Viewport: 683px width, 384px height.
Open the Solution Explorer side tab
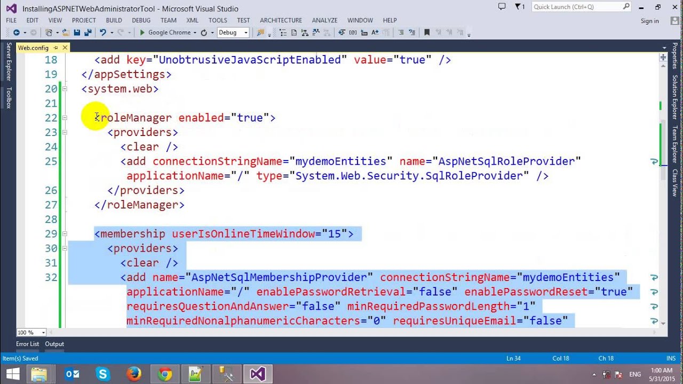point(674,97)
